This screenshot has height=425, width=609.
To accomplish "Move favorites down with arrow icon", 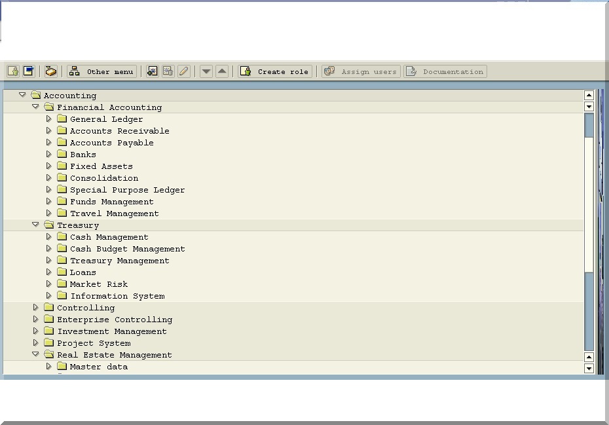I will click(x=206, y=71).
